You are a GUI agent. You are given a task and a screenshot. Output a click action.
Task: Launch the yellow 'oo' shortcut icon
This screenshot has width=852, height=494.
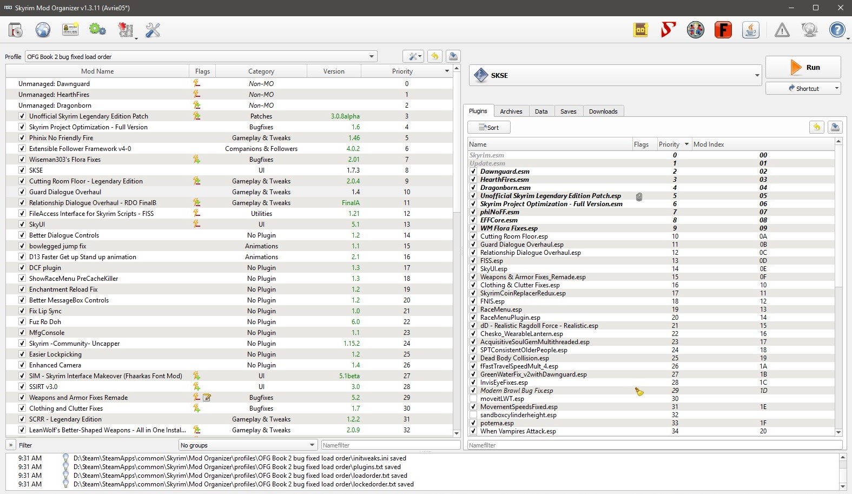point(641,30)
